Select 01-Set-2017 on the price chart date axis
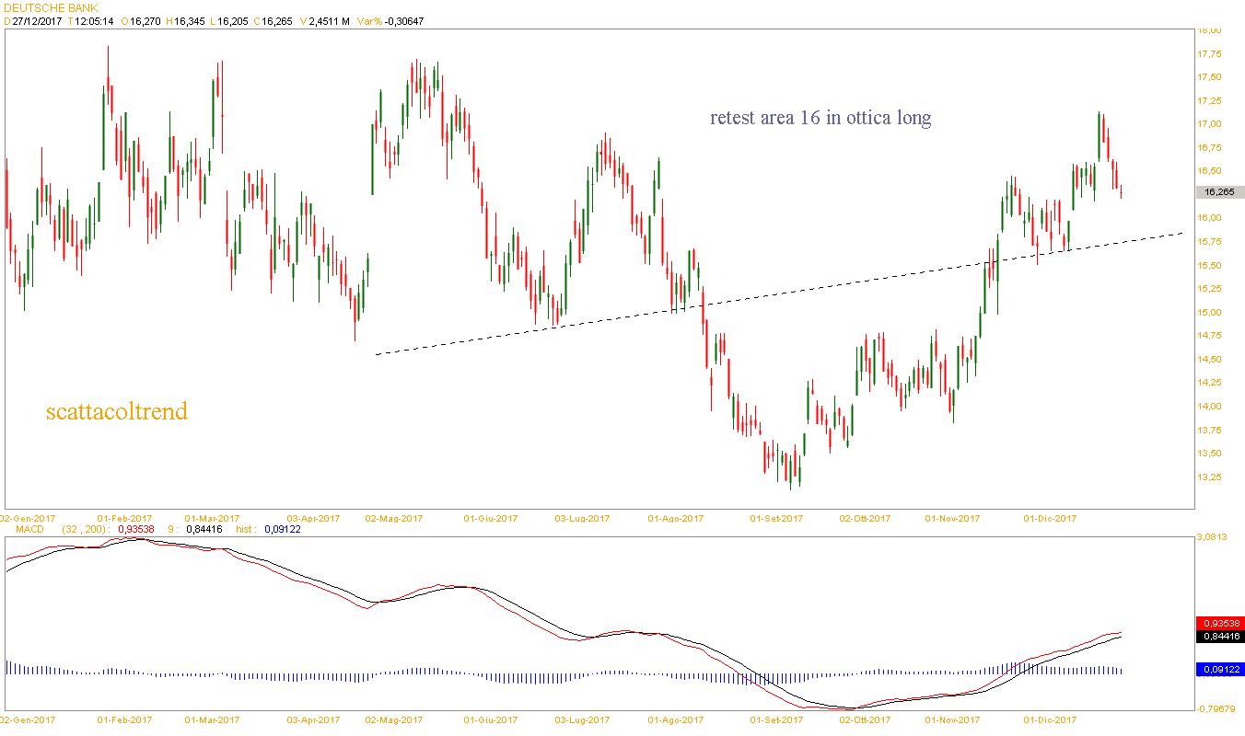Viewport: 1245px width, 736px height. click(776, 519)
